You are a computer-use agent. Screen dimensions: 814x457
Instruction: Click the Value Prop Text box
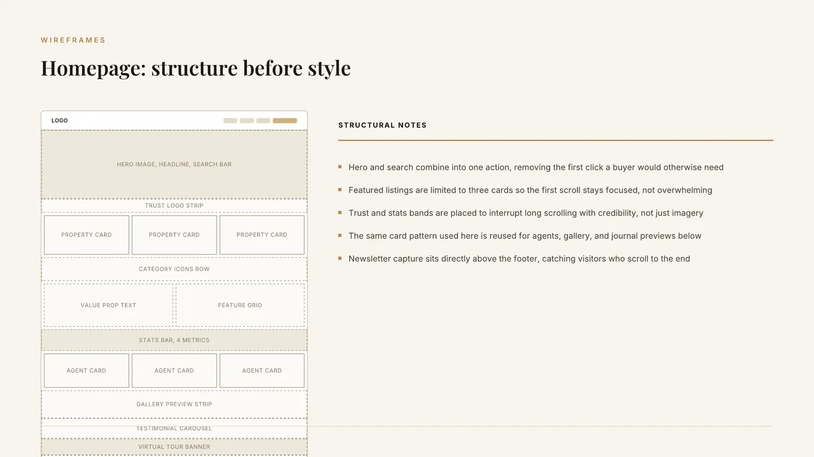(x=109, y=305)
